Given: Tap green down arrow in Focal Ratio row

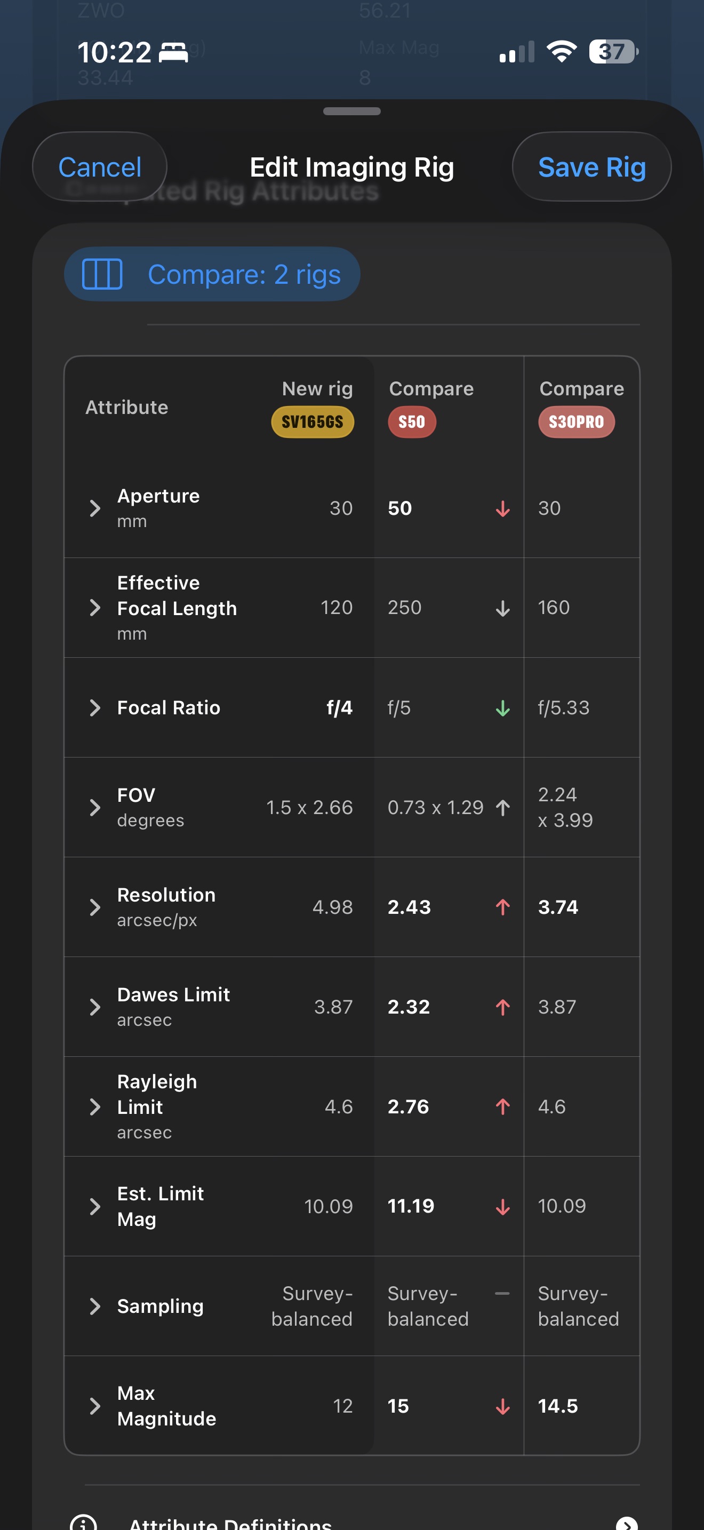Looking at the screenshot, I should 503,708.
